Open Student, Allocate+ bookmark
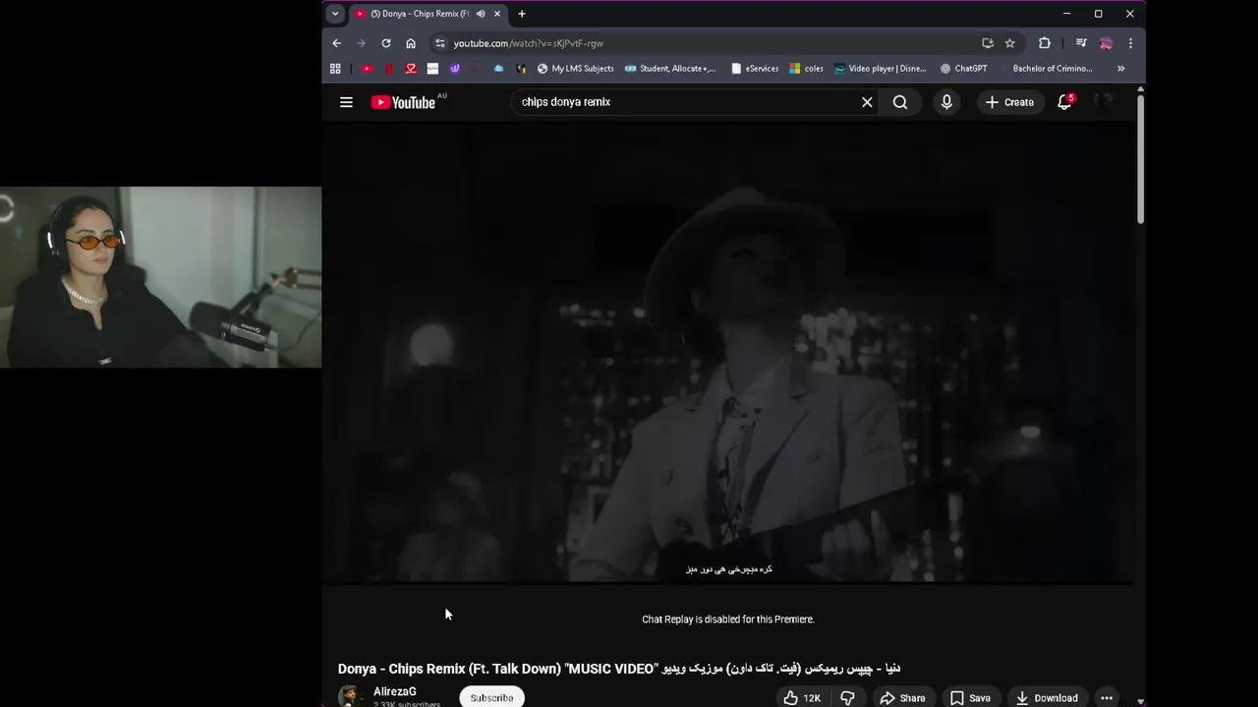The width and height of the screenshot is (1258, 707). click(x=670, y=69)
